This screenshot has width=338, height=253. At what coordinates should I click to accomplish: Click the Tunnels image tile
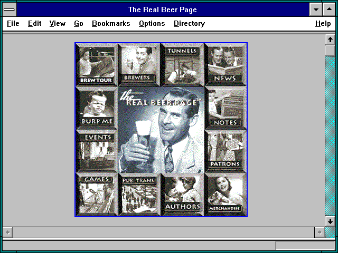click(x=182, y=65)
